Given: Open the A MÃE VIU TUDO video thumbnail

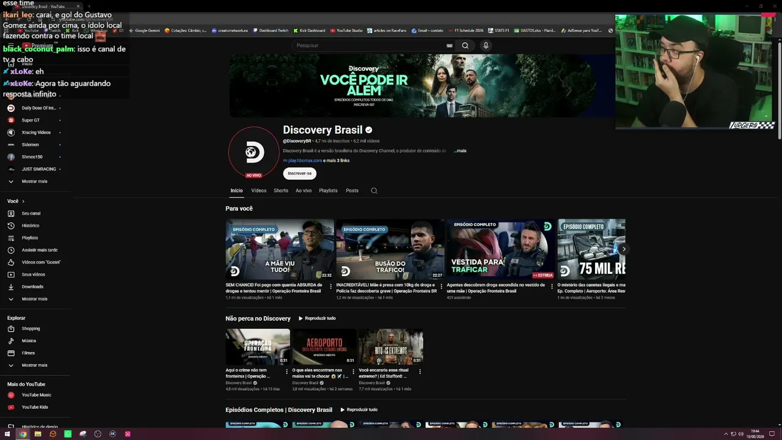Looking at the screenshot, I should click(x=280, y=249).
